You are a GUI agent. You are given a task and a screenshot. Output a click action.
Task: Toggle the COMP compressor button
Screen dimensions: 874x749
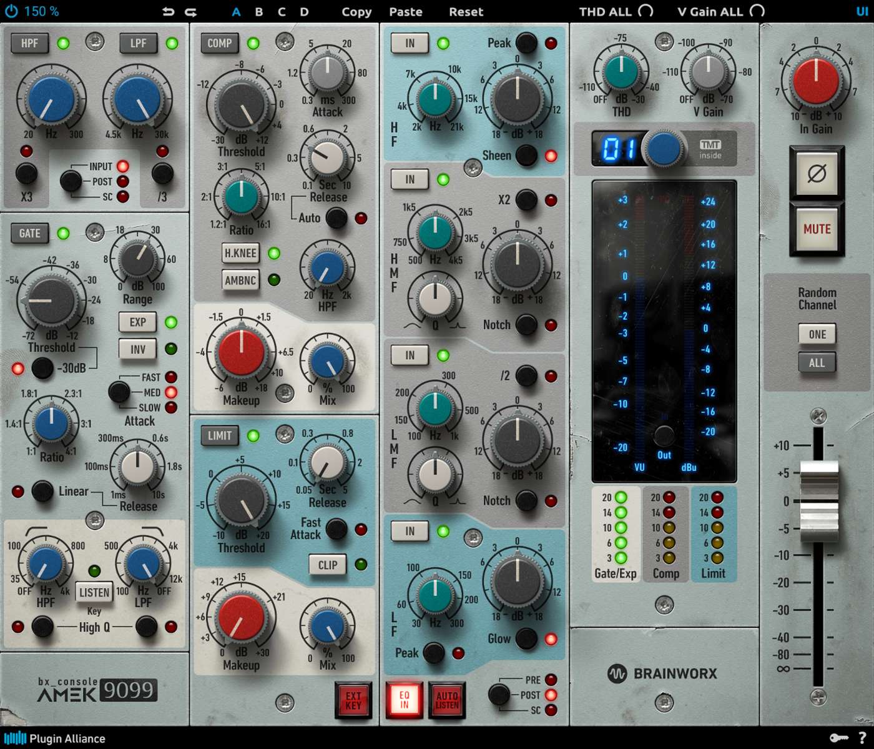(x=219, y=43)
